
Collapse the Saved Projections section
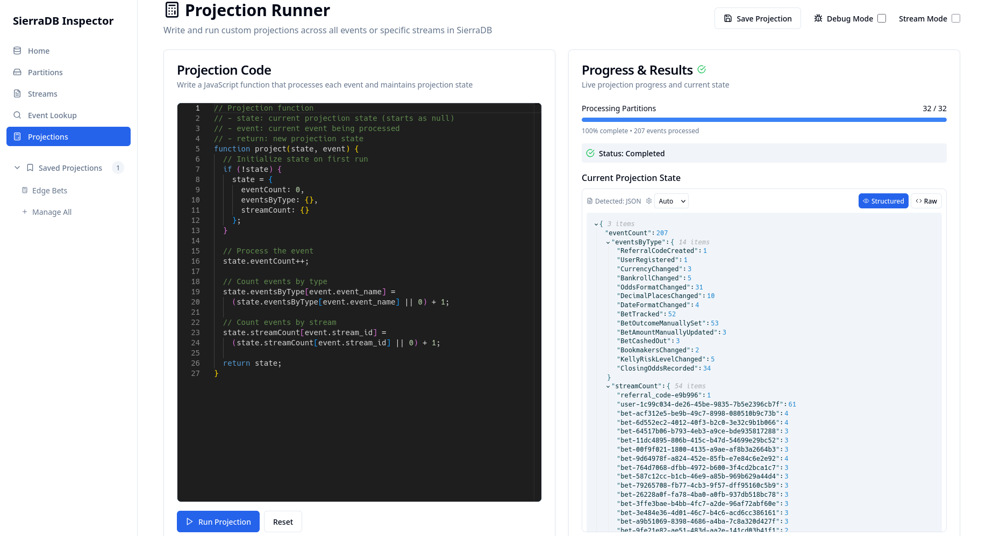pyautogui.click(x=17, y=168)
